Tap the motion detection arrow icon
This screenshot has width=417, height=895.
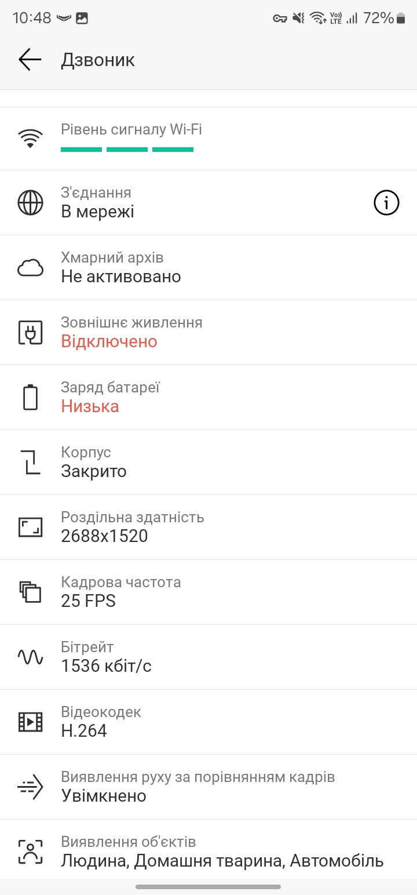coord(31,787)
